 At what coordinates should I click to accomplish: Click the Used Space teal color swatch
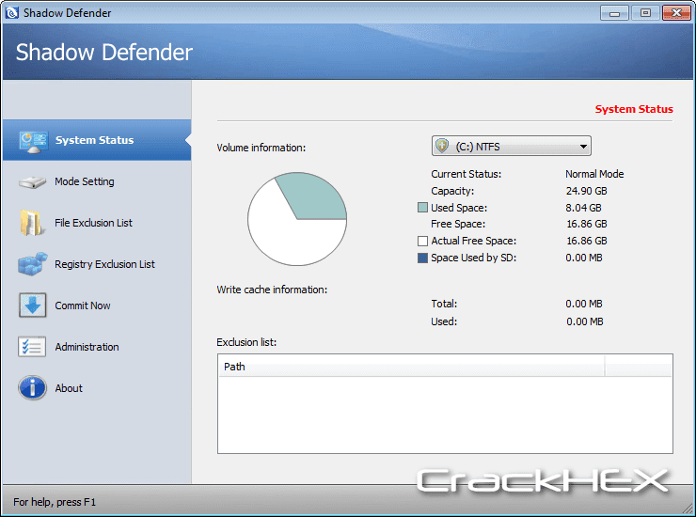click(422, 207)
